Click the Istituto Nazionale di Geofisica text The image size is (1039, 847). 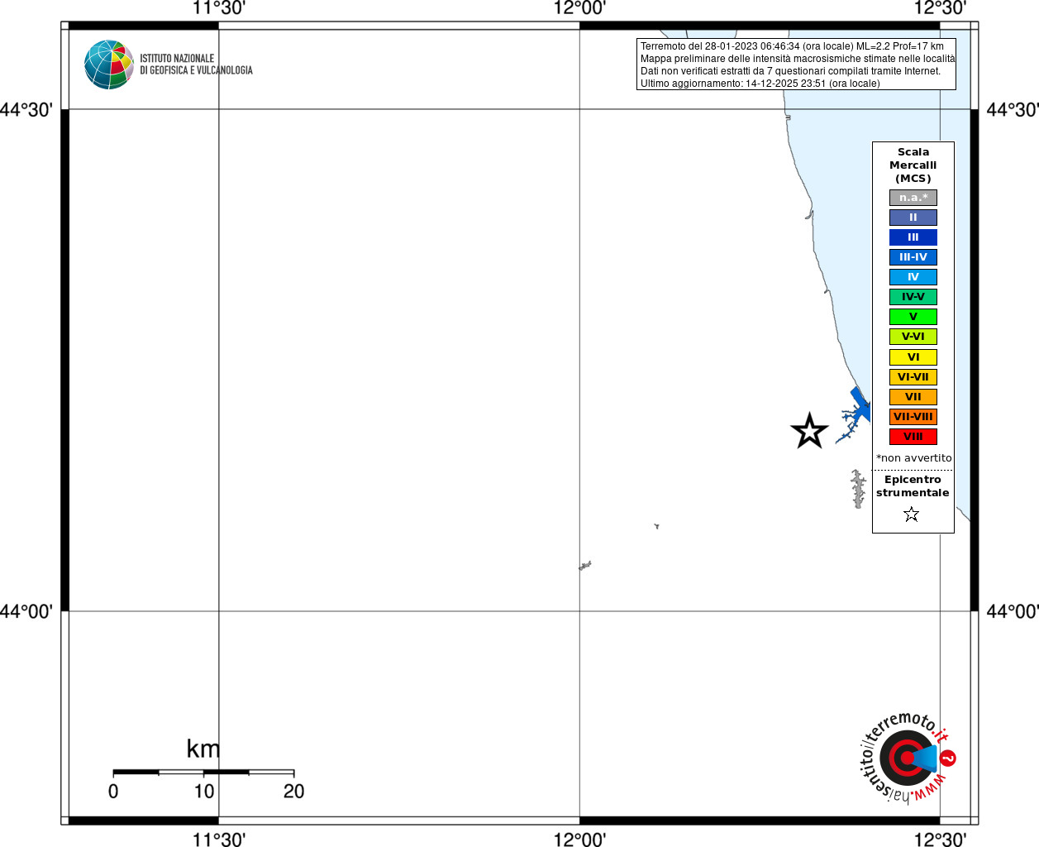coord(196,65)
